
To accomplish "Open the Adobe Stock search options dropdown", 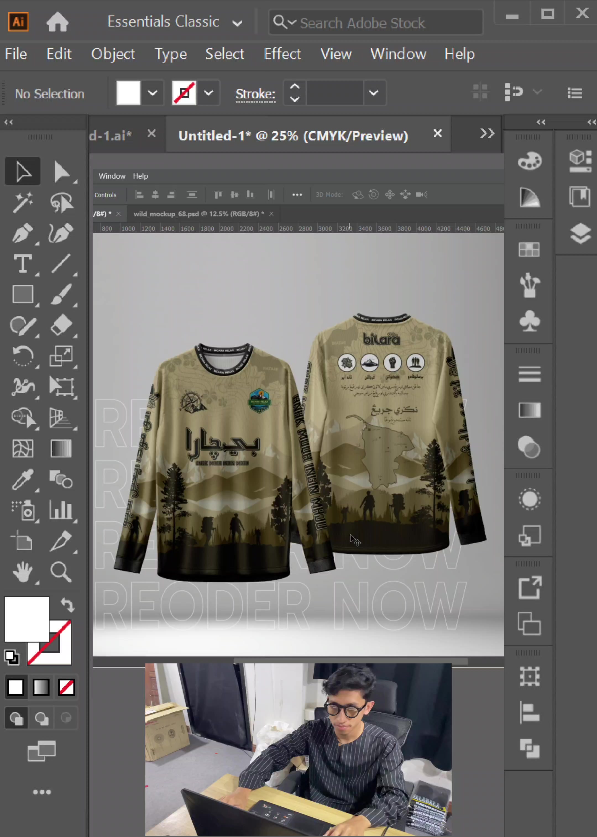I will pyautogui.click(x=285, y=22).
